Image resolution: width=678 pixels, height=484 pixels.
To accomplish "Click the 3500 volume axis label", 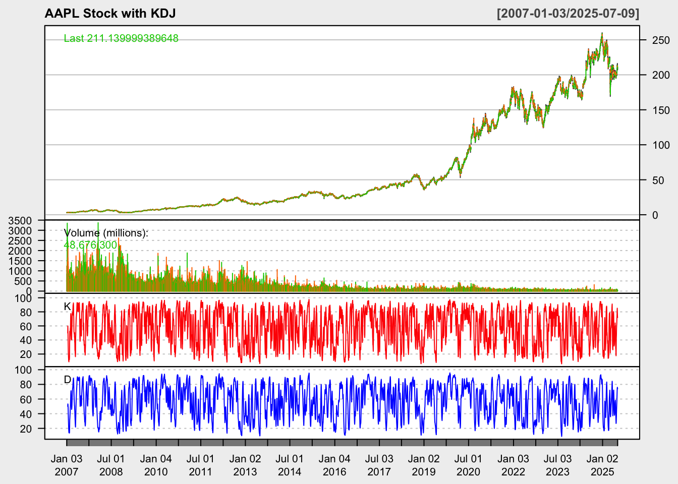I will tap(20, 221).
